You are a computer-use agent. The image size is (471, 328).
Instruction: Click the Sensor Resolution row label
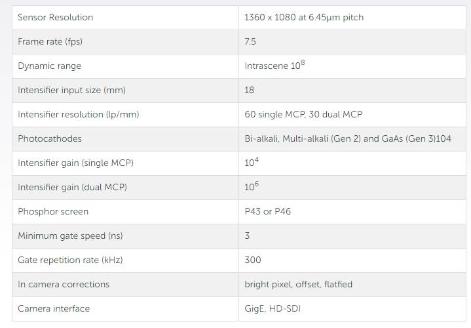[x=56, y=17]
